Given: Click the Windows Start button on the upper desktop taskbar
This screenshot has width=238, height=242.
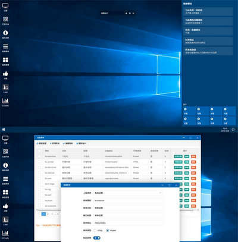Looking at the screenshot, I should pyautogui.click(x=4, y=130).
